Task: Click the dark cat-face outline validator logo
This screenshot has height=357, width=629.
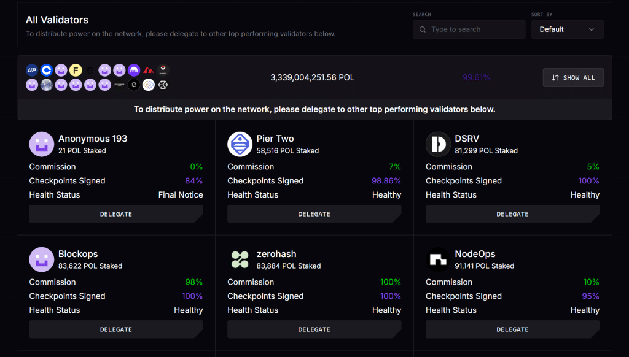Action: (90, 71)
